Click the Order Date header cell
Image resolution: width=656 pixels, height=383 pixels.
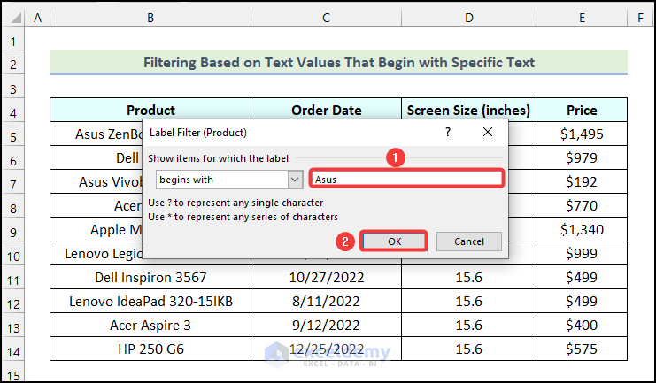[x=326, y=111]
